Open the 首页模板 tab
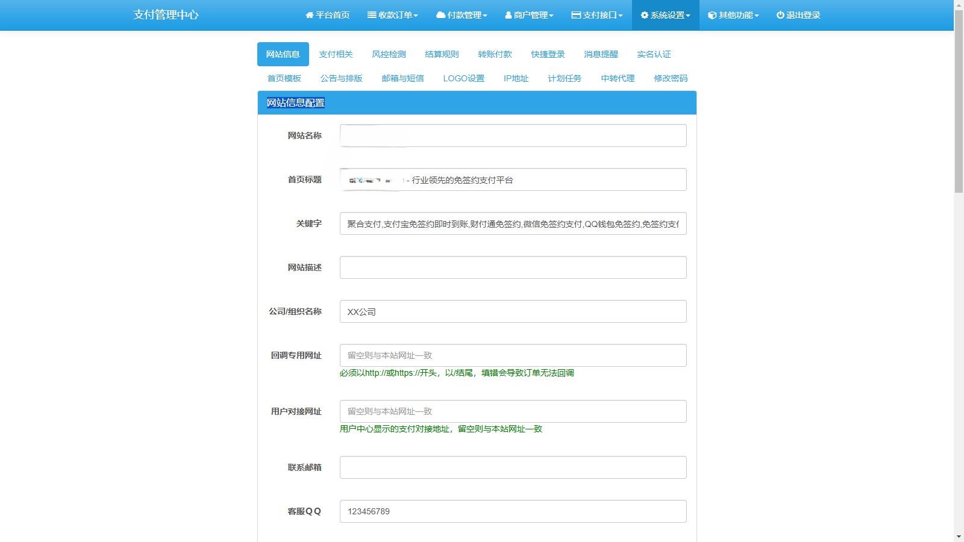This screenshot has width=964, height=542. (x=284, y=78)
